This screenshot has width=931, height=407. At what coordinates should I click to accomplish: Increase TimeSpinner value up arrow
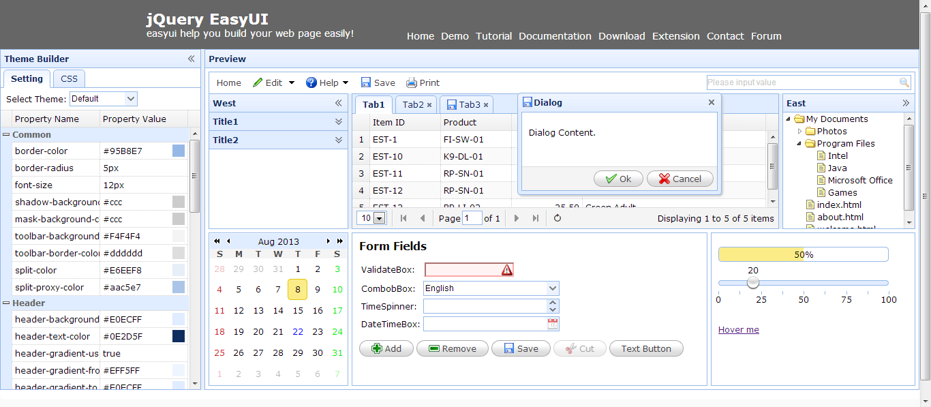click(x=553, y=303)
